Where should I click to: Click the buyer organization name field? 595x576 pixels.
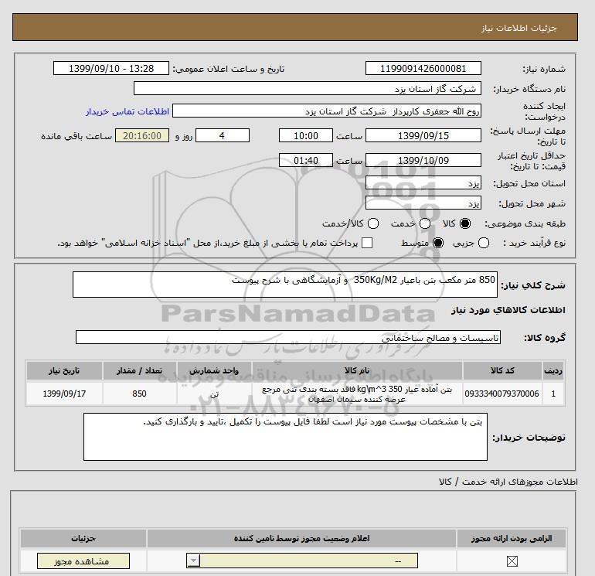[x=308, y=88]
